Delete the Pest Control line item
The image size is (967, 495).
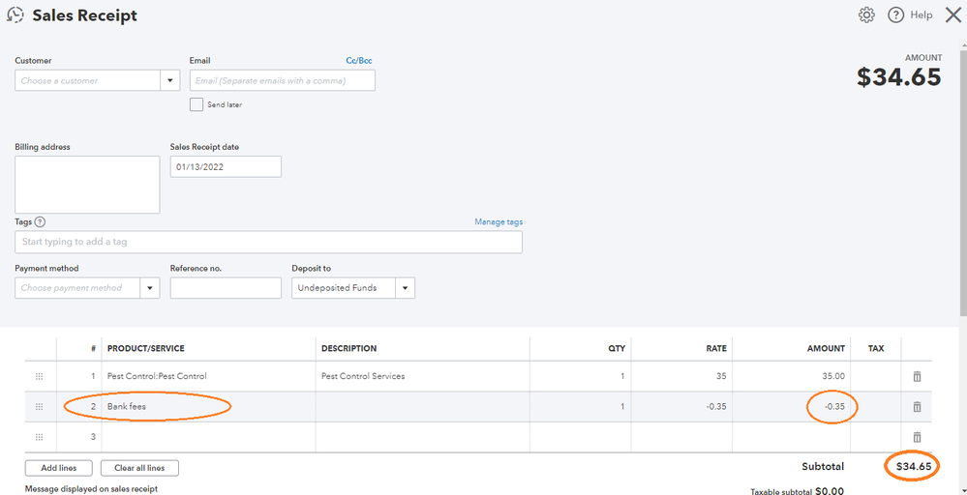tap(917, 376)
